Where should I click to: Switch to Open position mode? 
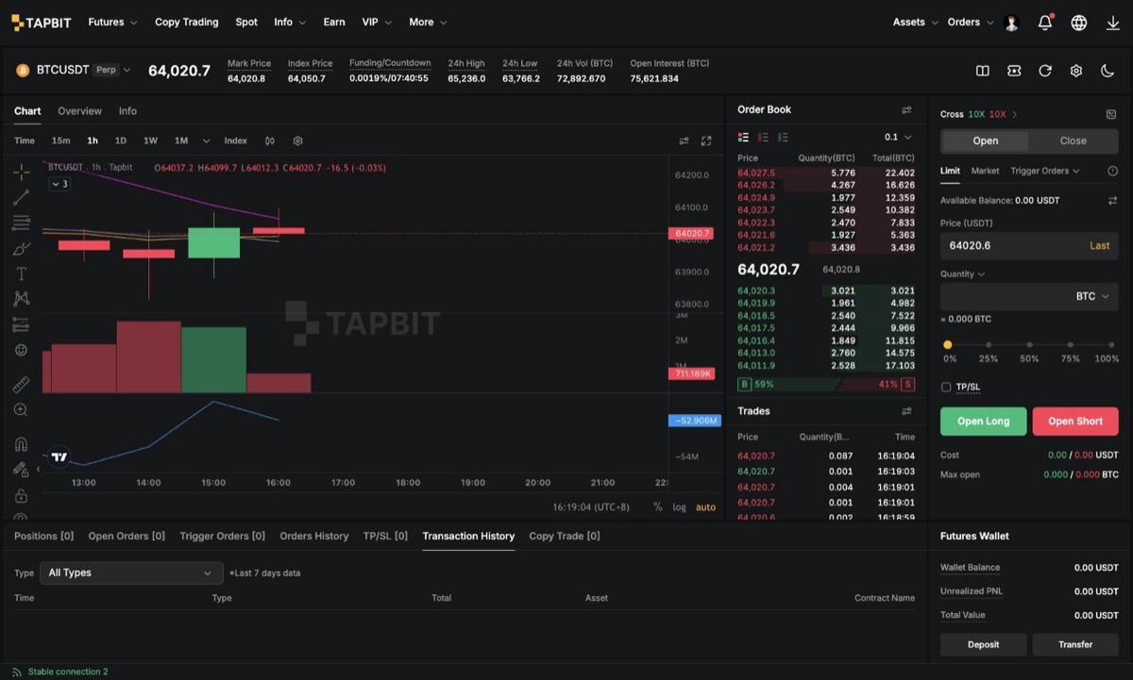pyautogui.click(x=985, y=141)
